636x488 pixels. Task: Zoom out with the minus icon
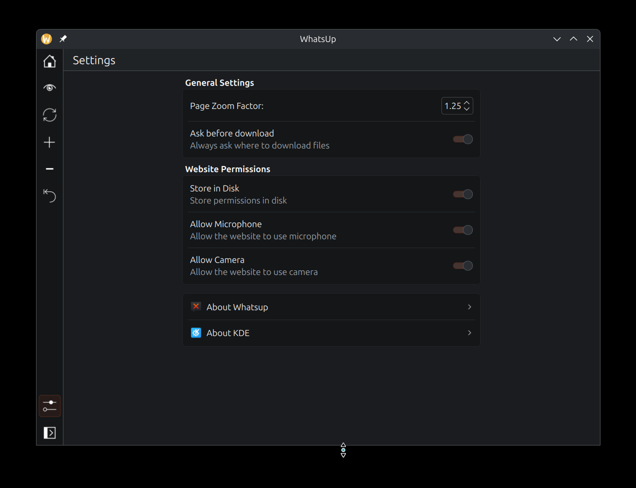pyautogui.click(x=50, y=169)
